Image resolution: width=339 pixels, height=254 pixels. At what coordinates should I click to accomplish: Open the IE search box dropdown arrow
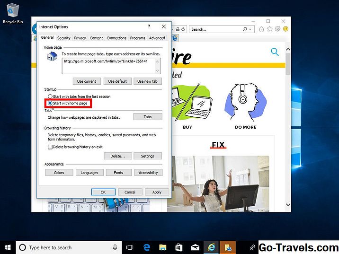250,29
